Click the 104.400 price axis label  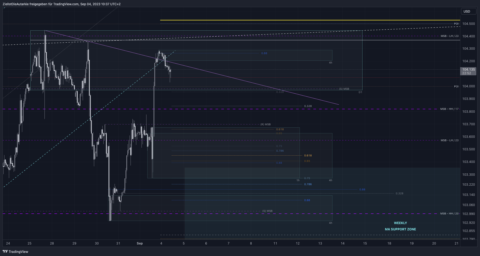click(x=468, y=36)
